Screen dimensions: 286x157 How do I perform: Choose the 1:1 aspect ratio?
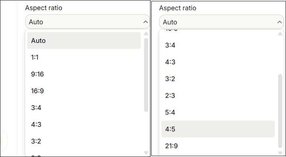point(84,57)
